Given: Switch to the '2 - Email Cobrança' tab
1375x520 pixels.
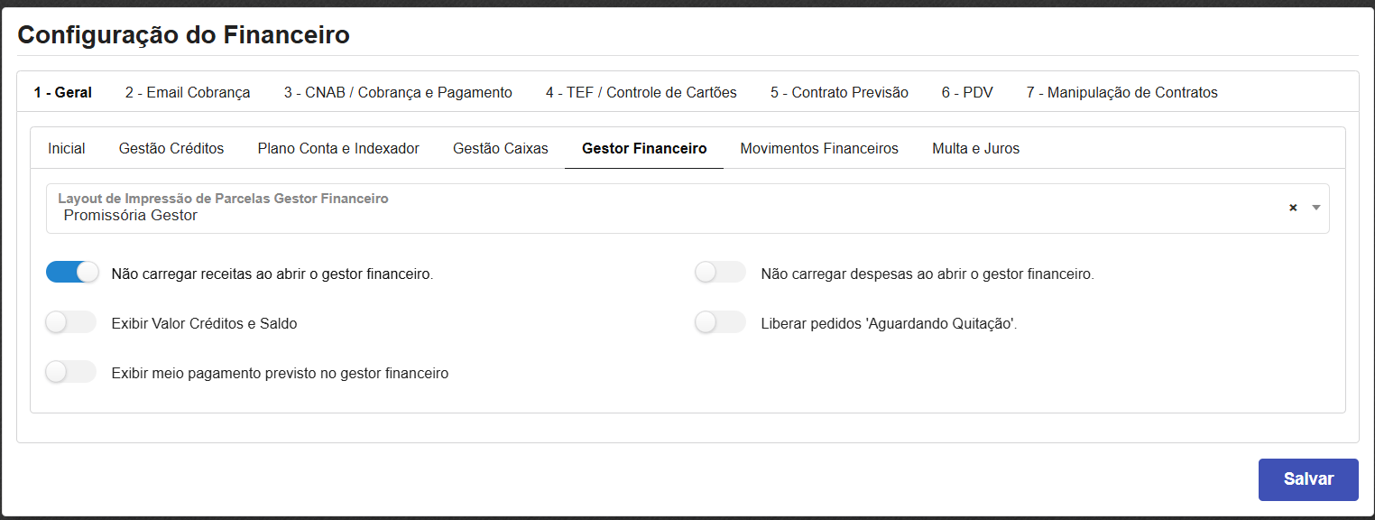Looking at the screenshot, I should coord(188,91).
